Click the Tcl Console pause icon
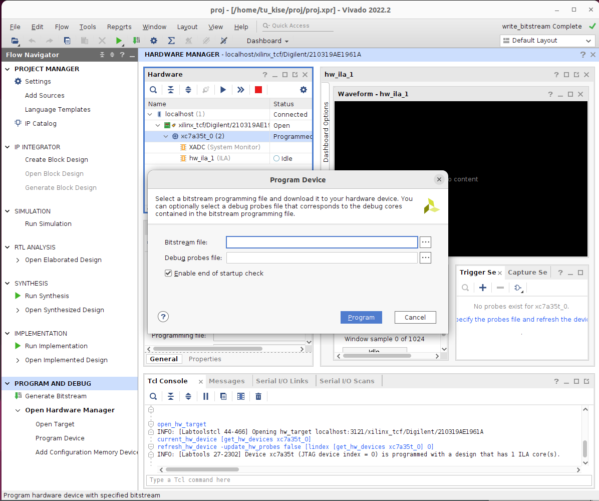 [x=206, y=396]
